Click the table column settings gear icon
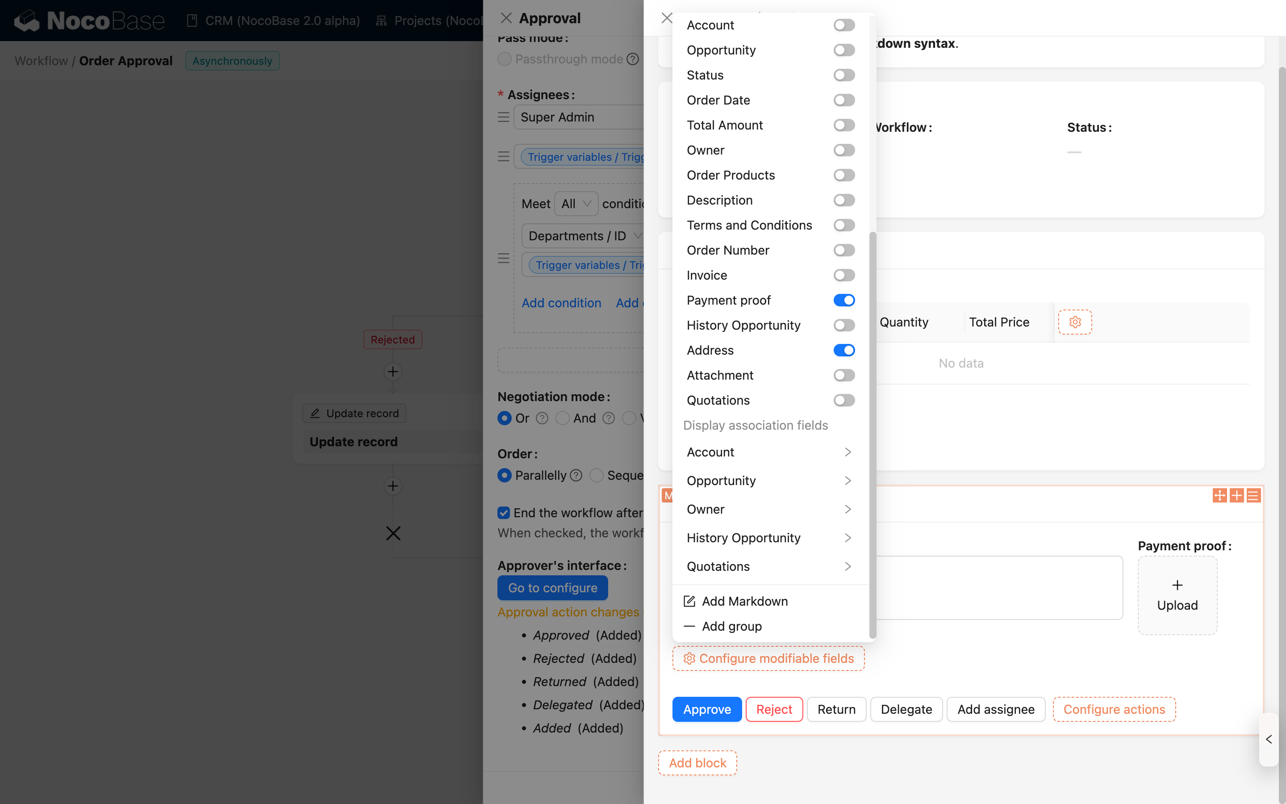Screen dimensions: 1286x804 [x=1074, y=322]
